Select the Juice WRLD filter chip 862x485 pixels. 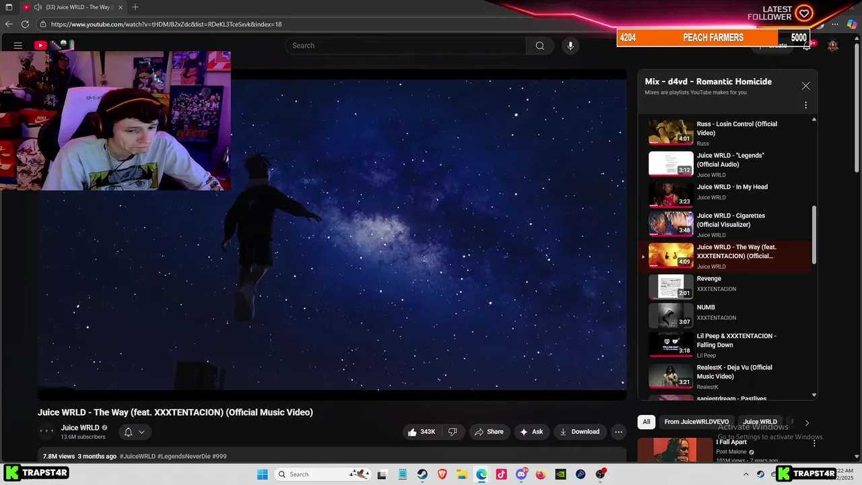(760, 422)
